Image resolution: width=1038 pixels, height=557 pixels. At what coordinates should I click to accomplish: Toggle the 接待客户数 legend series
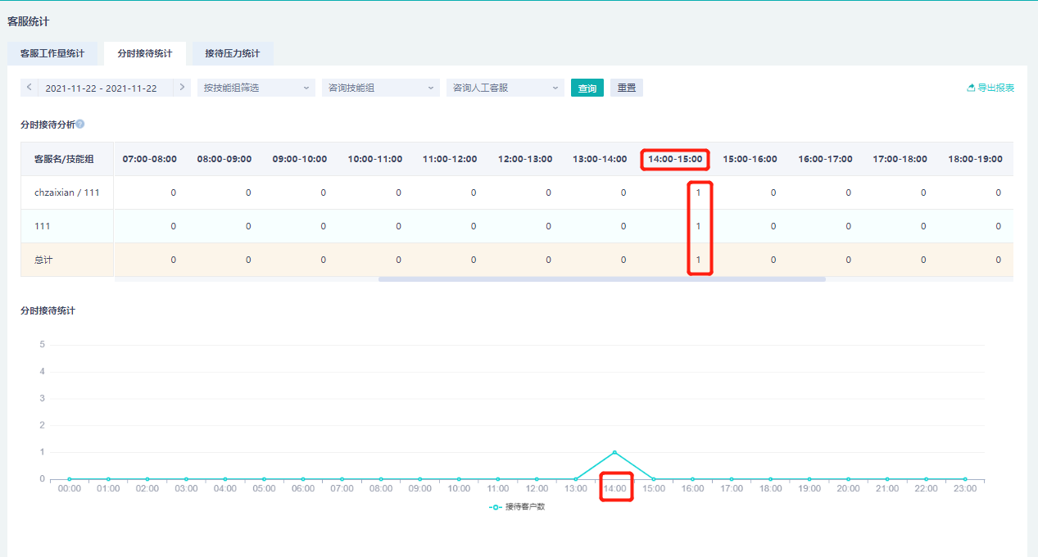tap(517, 507)
